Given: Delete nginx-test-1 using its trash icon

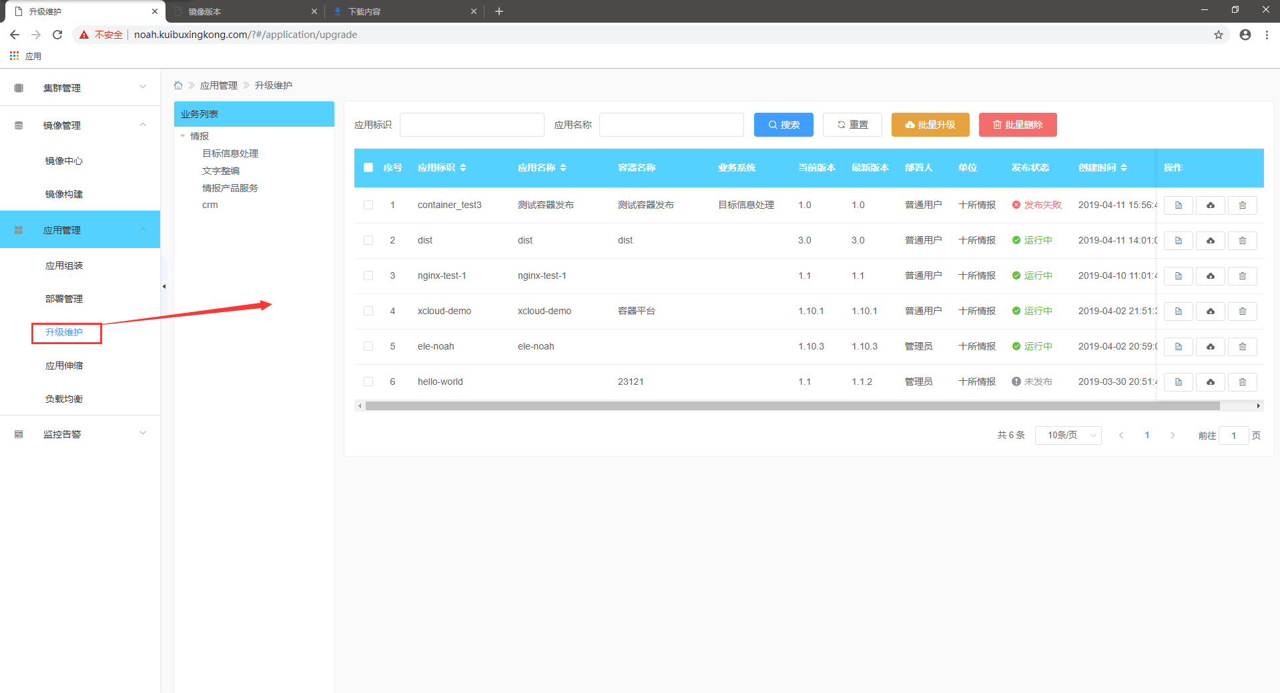Looking at the screenshot, I should coord(1243,276).
